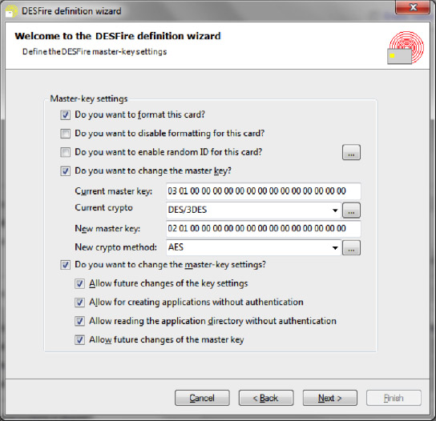Toggle 'change the master-key settings' checkbox
Viewport: 436px width, 421px height.
(66, 265)
